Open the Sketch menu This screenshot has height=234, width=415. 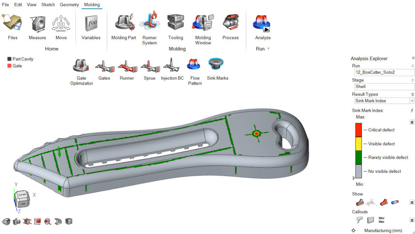(x=48, y=4)
